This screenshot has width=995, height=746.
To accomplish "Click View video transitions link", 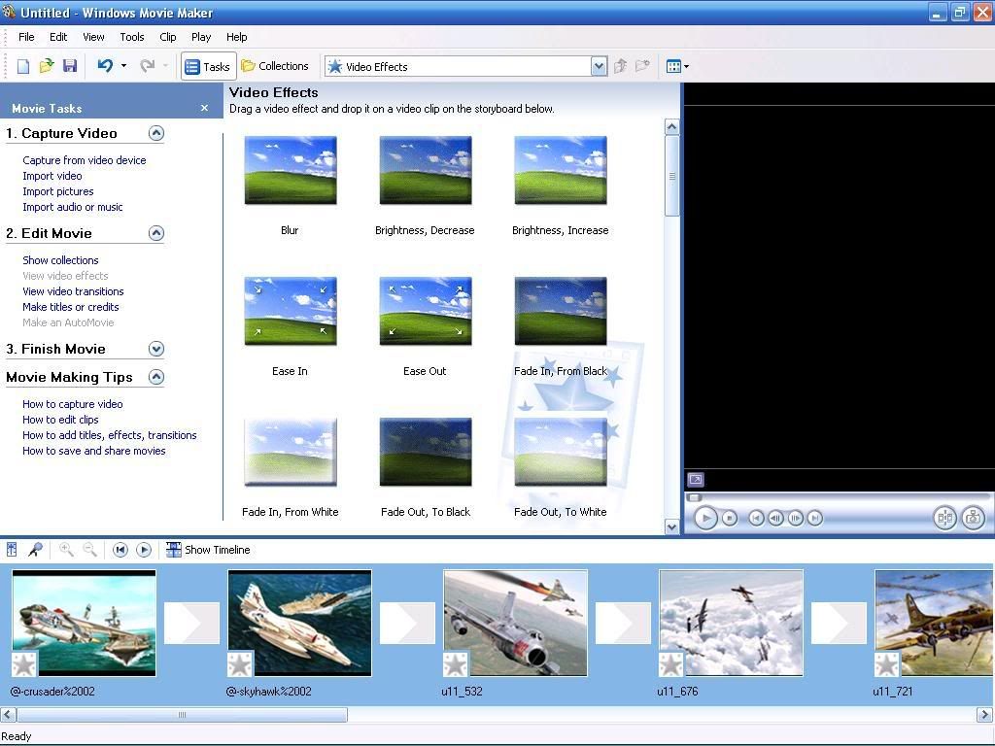I will [x=73, y=291].
